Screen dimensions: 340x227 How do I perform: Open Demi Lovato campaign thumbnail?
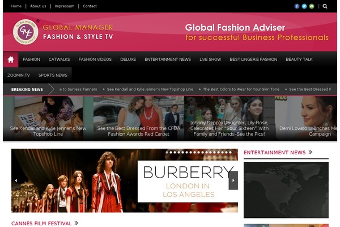306,119
